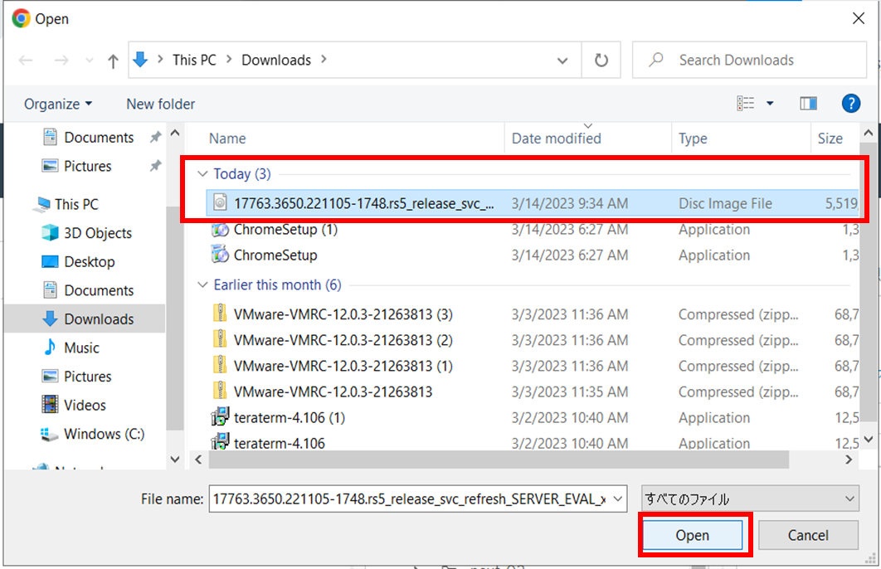881x569 pixels.
Task: Open the file type filter dropdown
Action: (750, 499)
